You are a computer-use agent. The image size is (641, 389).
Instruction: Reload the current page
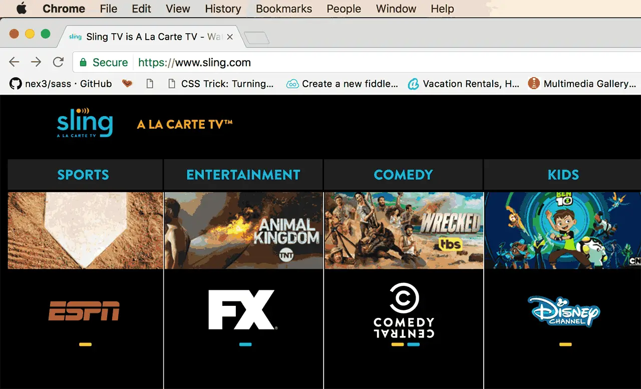coord(58,62)
